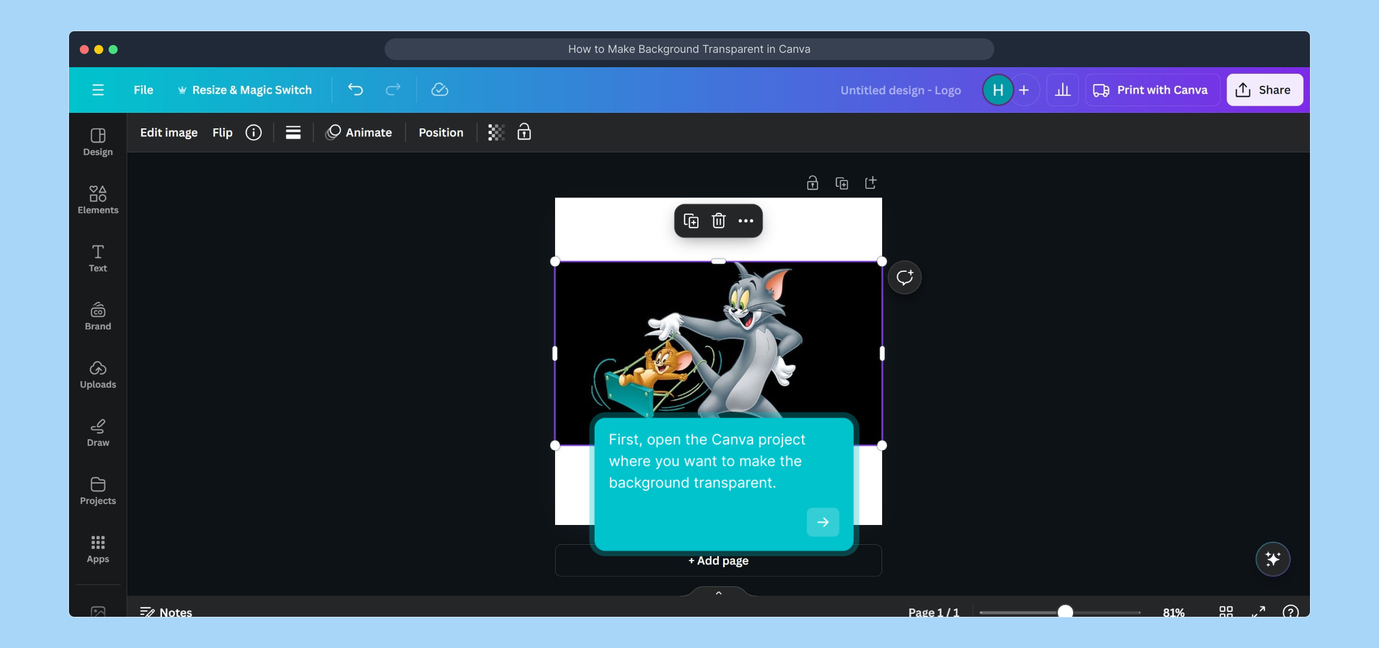This screenshot has width=1379, height=648.
Task: Click the Share button
Action: coord(1264,90)
